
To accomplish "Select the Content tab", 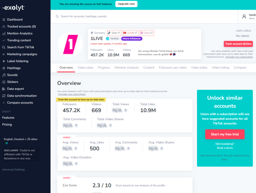I will (x=149, y=68).
